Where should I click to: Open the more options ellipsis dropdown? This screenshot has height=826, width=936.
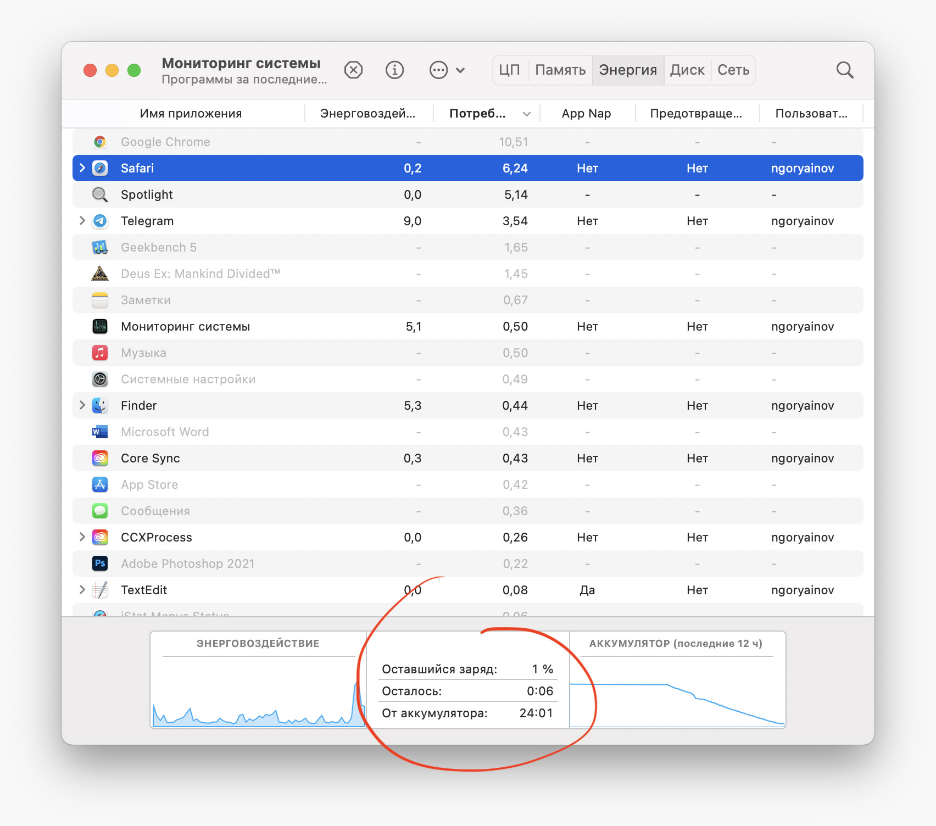447,70
